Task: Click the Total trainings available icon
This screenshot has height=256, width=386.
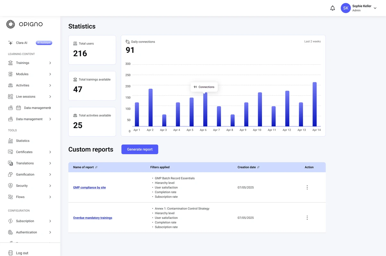Action: click(75, 79)
